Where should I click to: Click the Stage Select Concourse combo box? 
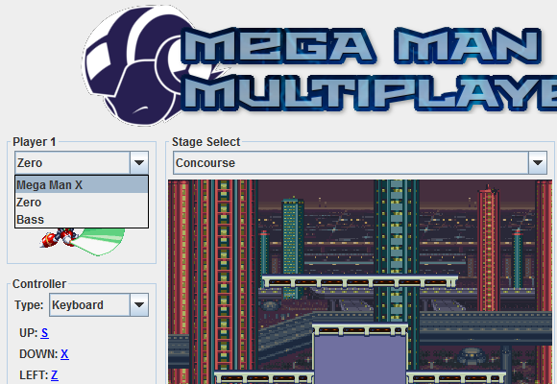pyautogui.click(x=360, y=162)
